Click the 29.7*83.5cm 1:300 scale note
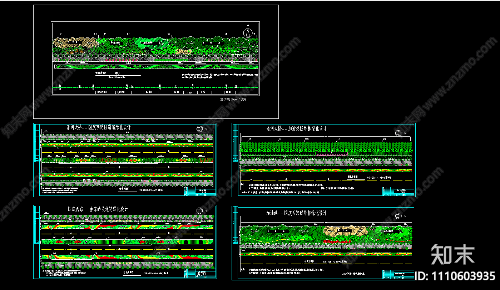Image resolution: width=500 pixels, height=290 pixels. (x=233, y=100)
